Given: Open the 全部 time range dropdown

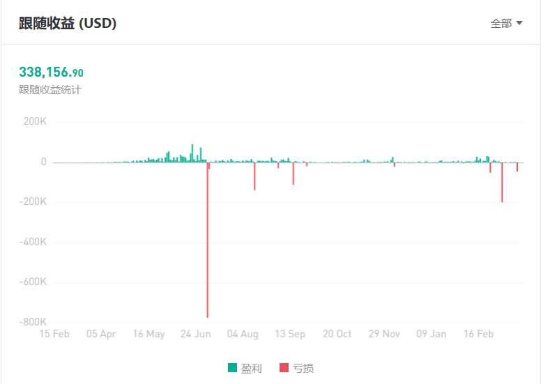Looking at the screenshot, I should click(x=506, y=24).
